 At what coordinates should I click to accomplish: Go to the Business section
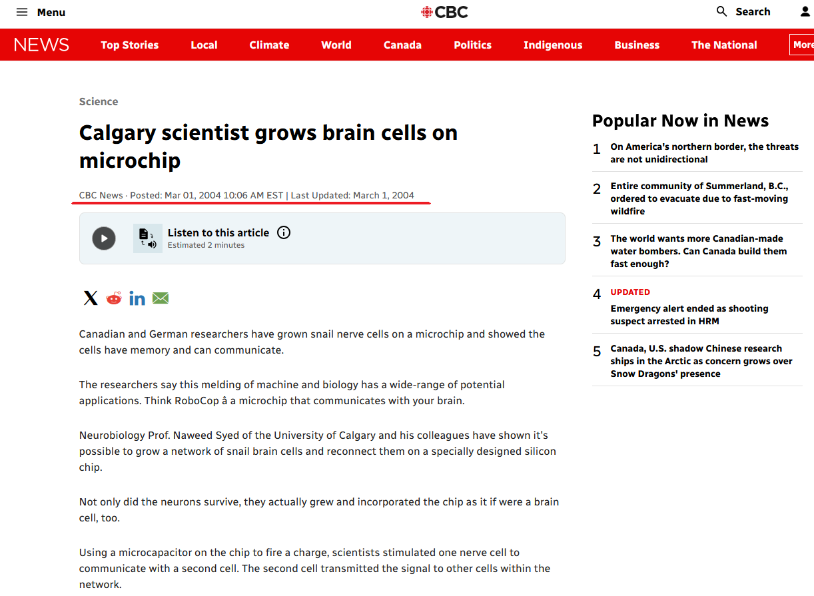(637, 45)
